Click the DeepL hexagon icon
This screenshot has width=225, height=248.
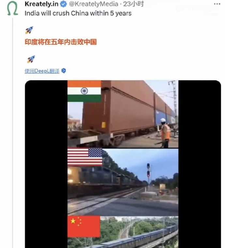point(64,71)
